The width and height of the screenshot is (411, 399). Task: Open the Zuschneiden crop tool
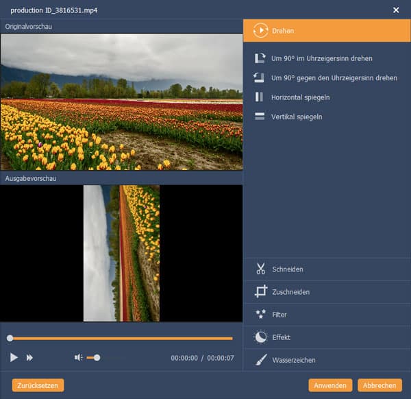tap(260, 292)
